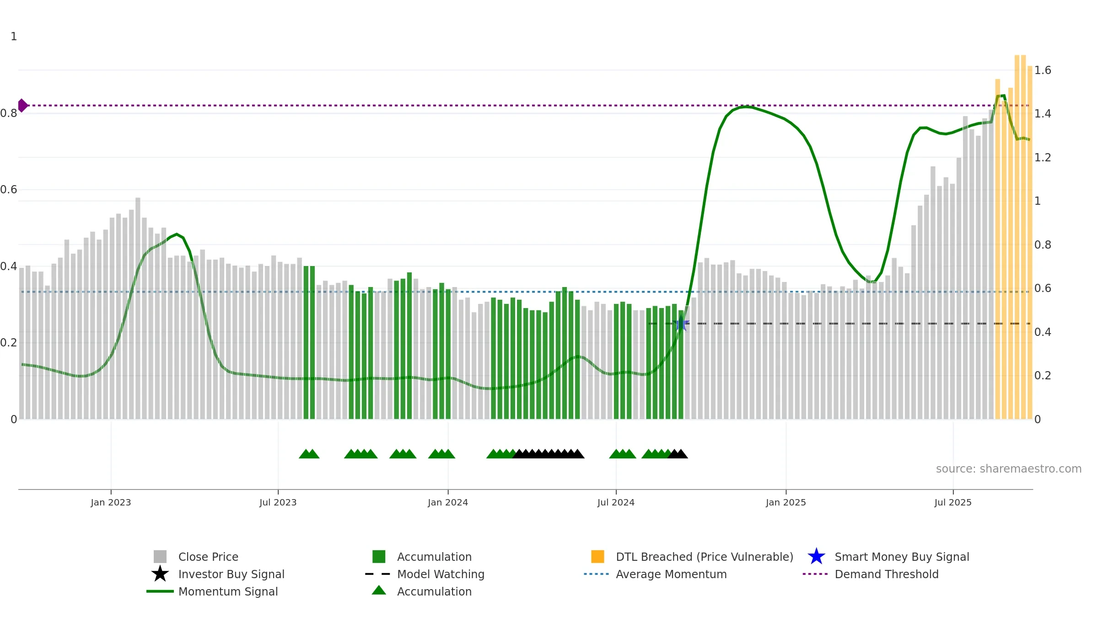Click the DTL Breached (Price Vulnerable) legend text
The width and height of the screenshot is (1098, 617).
(x=705, y=557)
